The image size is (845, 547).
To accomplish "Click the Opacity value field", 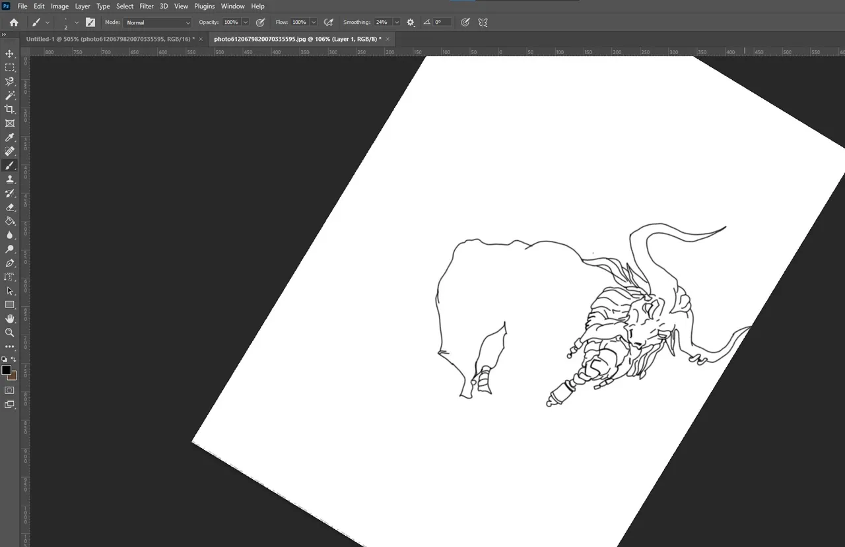I will tap(231, 22).
